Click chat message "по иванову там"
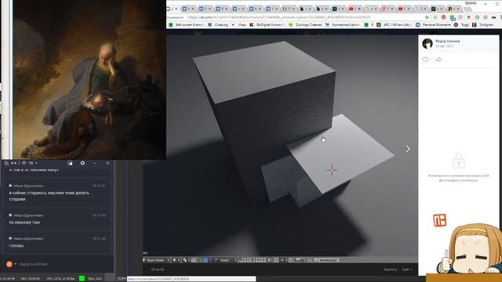Image resolution: width=502 pixels, height=282 pixels. (x=24, y=222)
